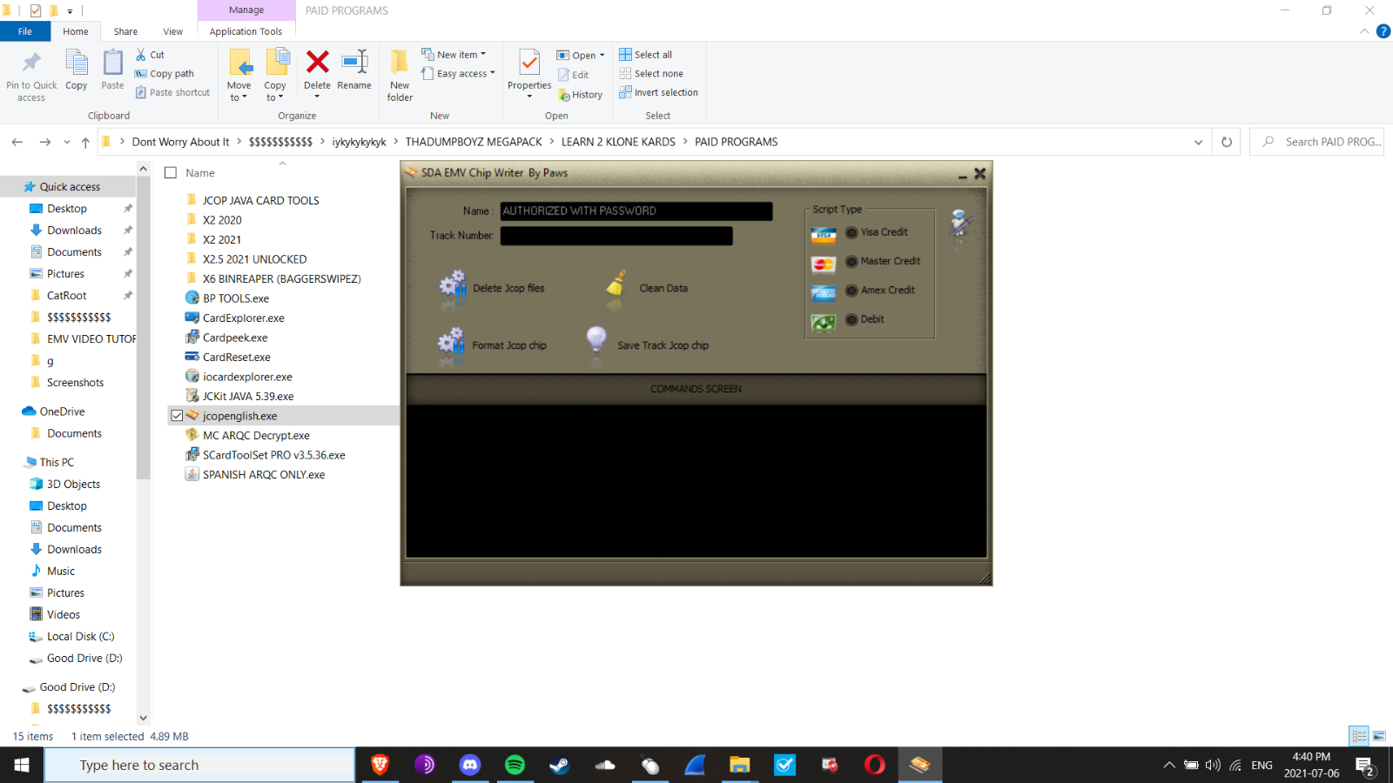Click the Copy icon in the ribbon
The image size is (1393, 783).
(x=77, y=63)
